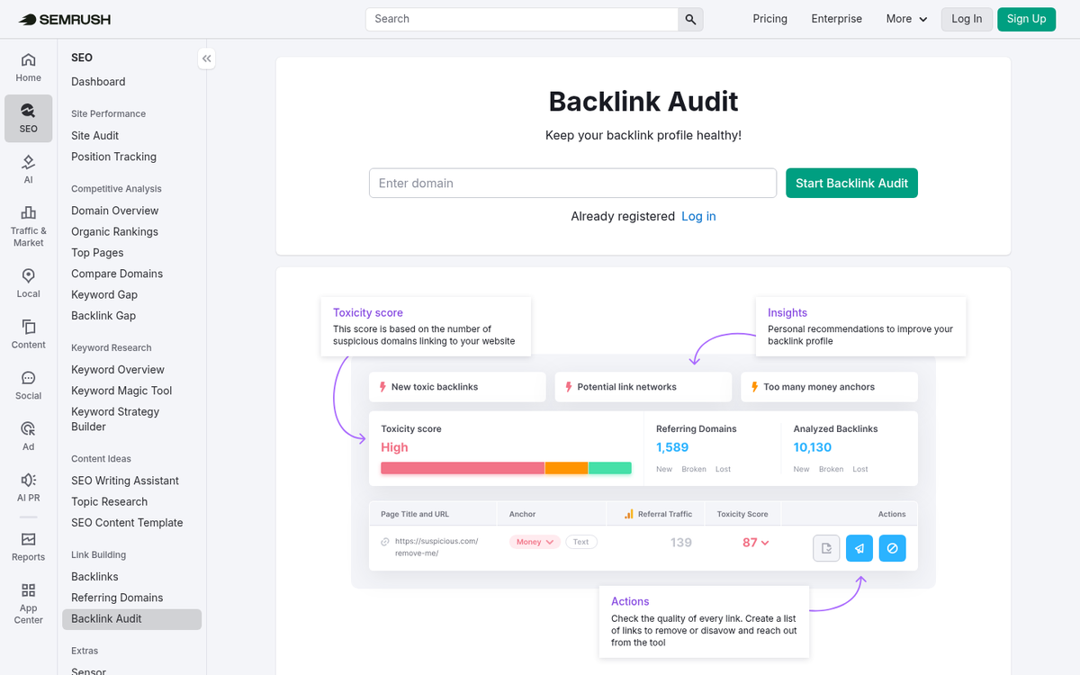This screenshot has height=675, width=1080.
Task: Select the AI icon in the left sidebar
Action: tap(28, 166)
